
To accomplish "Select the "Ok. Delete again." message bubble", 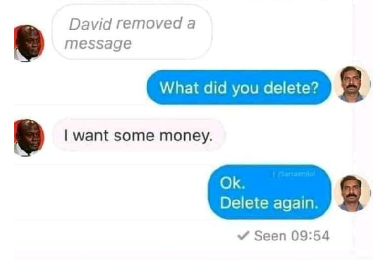I will pyautogui.click(x=269, y=192).
